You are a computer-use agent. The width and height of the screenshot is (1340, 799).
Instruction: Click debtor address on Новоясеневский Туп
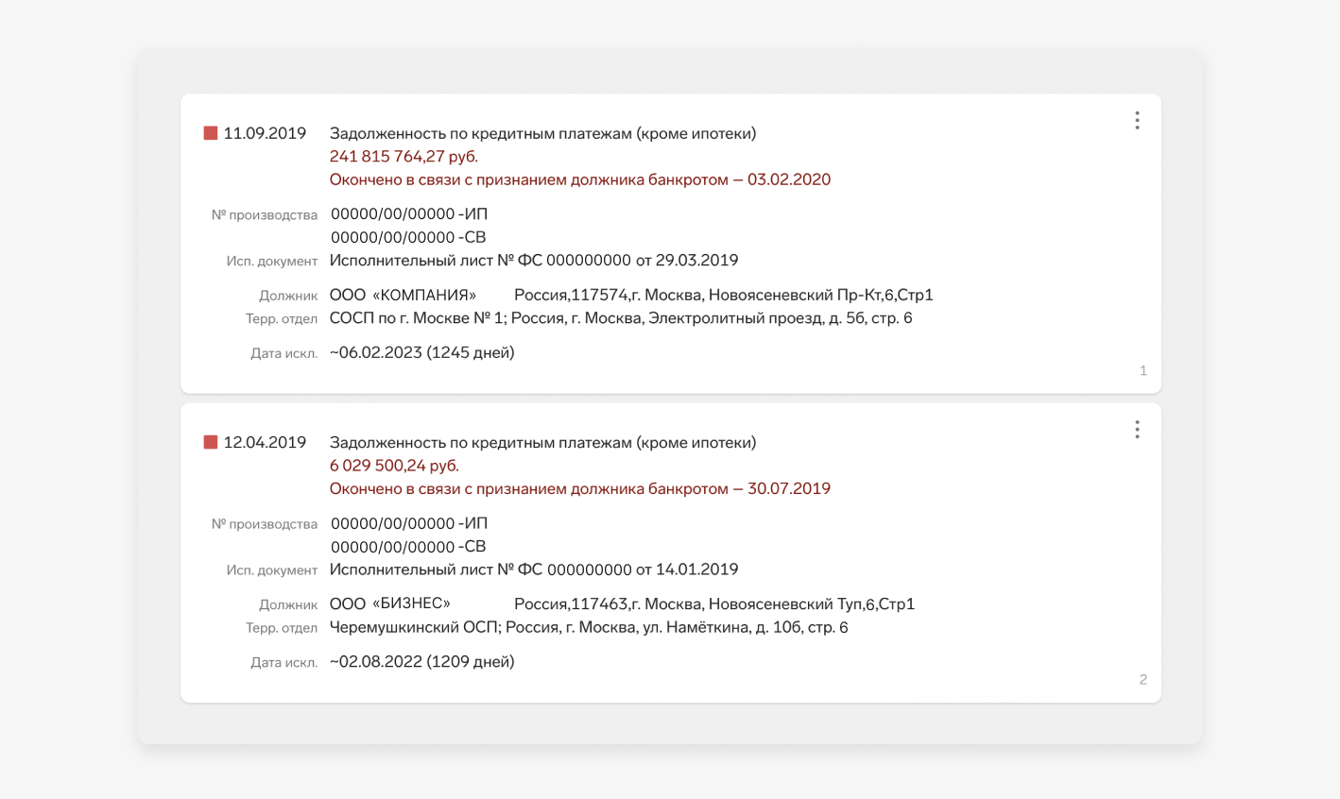(713, 603)
